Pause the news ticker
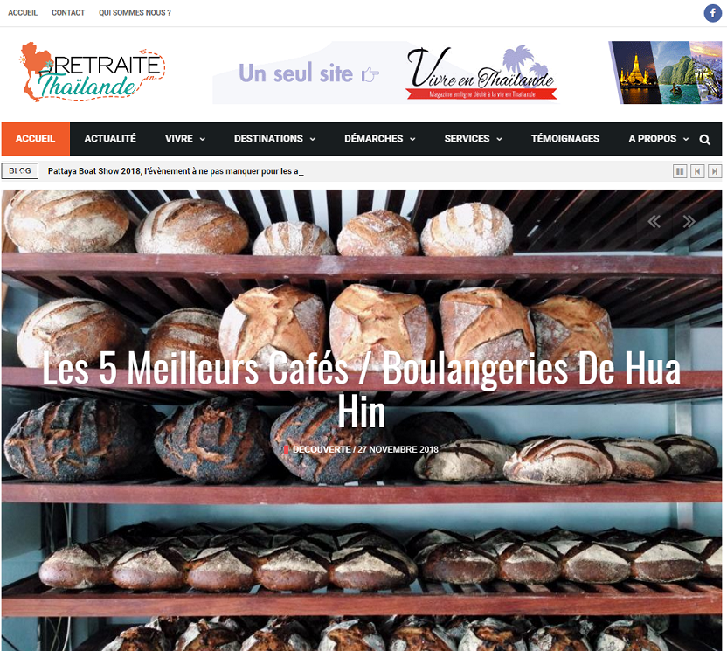This screenshot has width=727, height=651. (x=680, y=171)
